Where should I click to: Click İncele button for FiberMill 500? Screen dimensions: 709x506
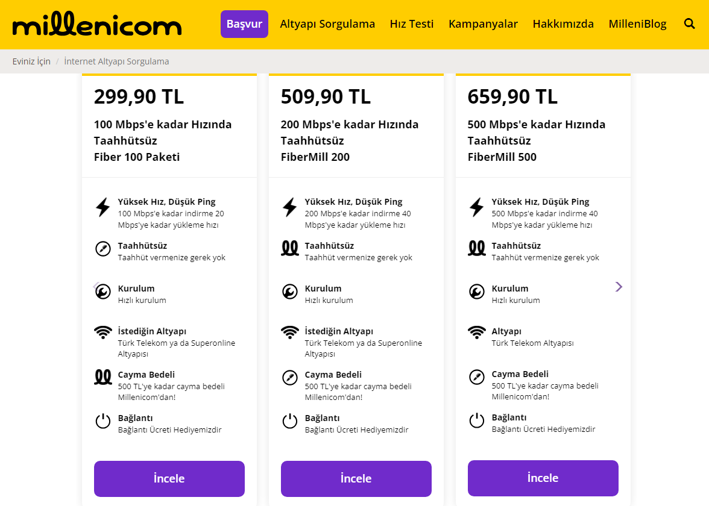[543, 478]
